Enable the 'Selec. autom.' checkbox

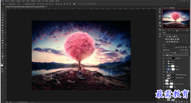(8, 4)
